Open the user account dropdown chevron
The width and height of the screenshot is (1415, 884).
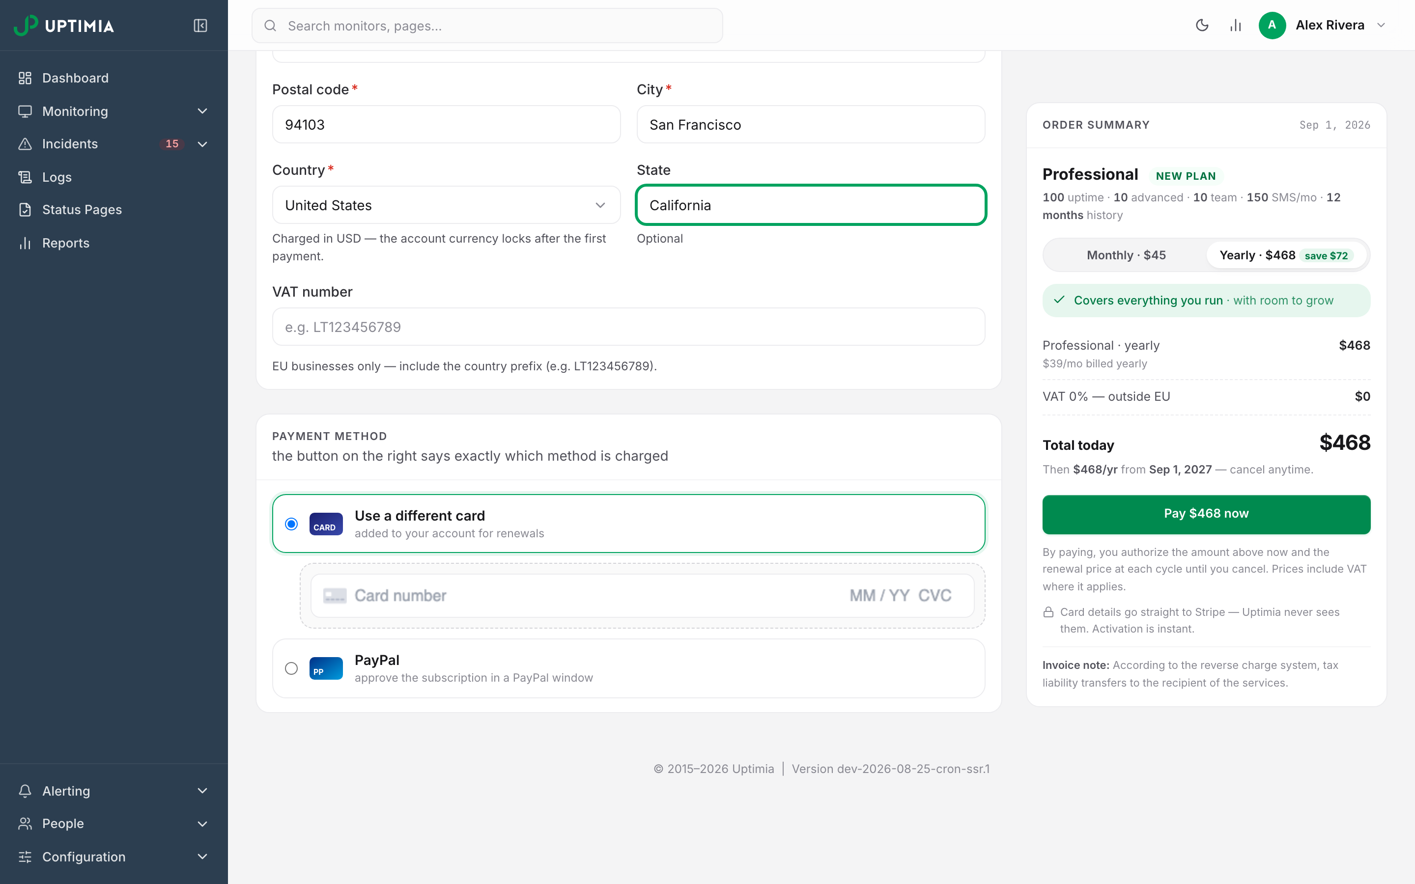(1381, 25)
